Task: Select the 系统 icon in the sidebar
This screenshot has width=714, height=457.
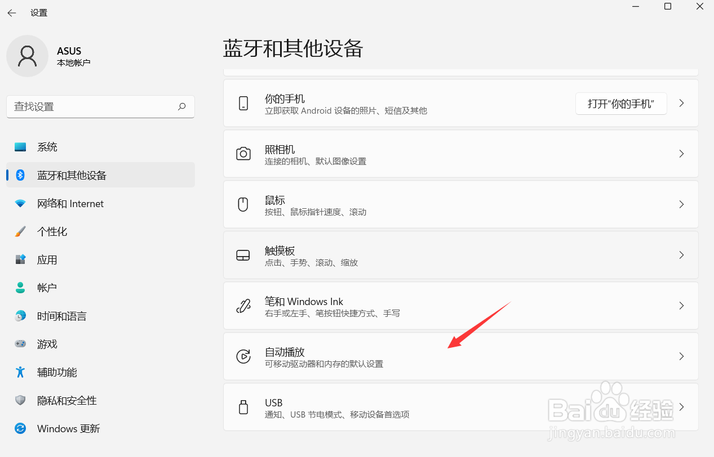Action: point(20,147)
